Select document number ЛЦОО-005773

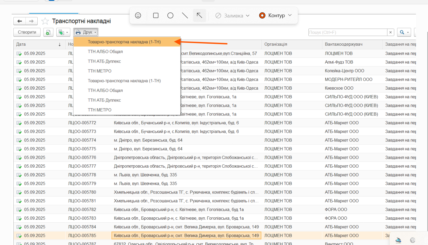coord(82,132)
